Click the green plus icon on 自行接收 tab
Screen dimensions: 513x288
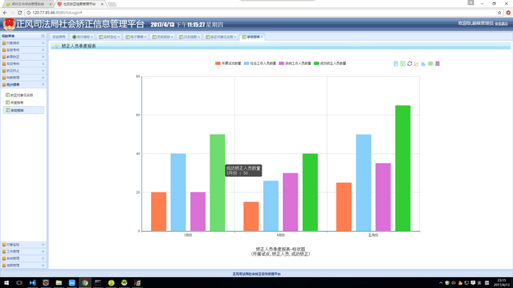coord(74,37)
